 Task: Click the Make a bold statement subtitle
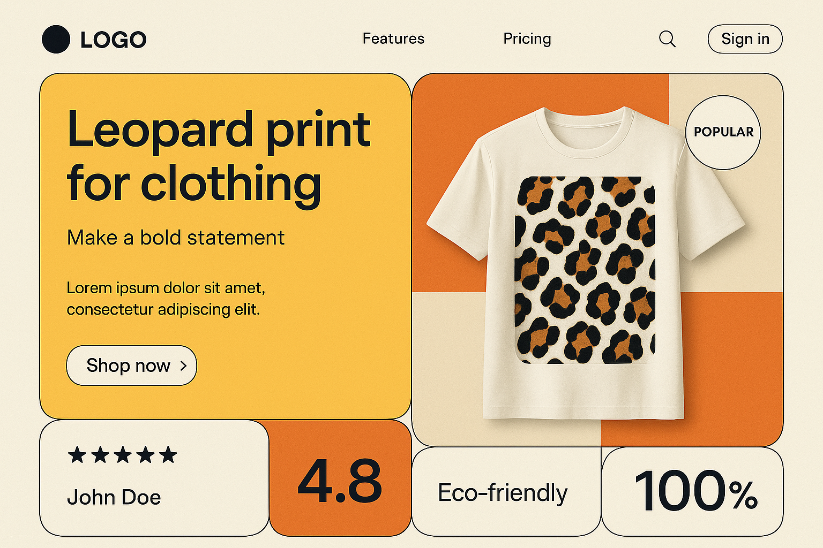click(x=176, y=238)
